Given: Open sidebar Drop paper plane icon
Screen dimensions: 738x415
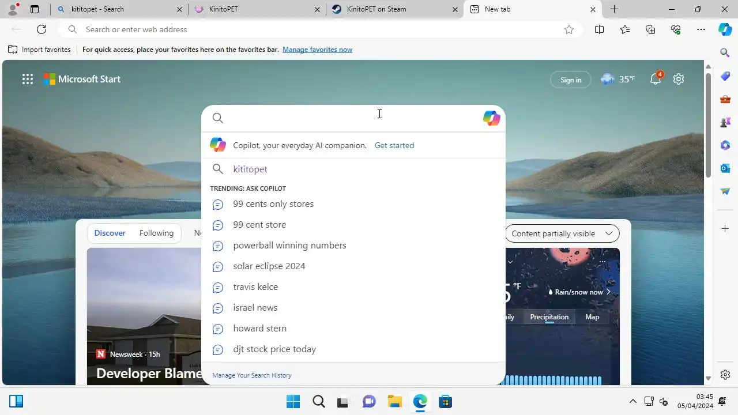Looking at the screenshot, I should coord(725,191).
